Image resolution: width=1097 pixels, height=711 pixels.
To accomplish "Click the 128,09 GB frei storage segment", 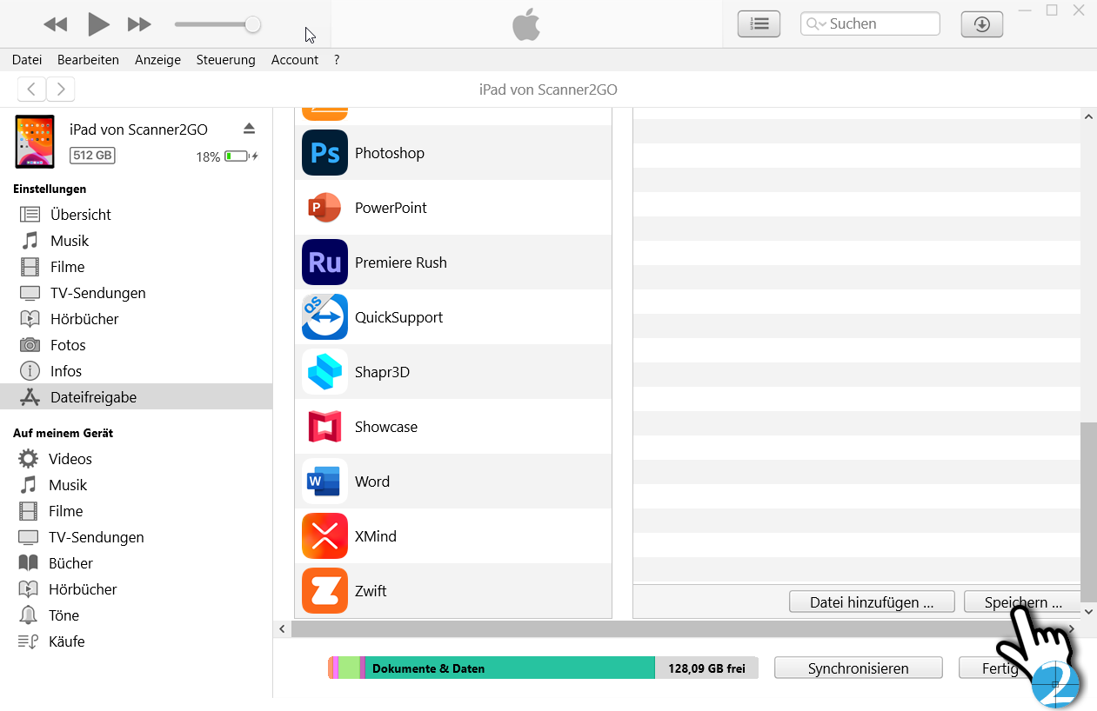I will point(706,668).
